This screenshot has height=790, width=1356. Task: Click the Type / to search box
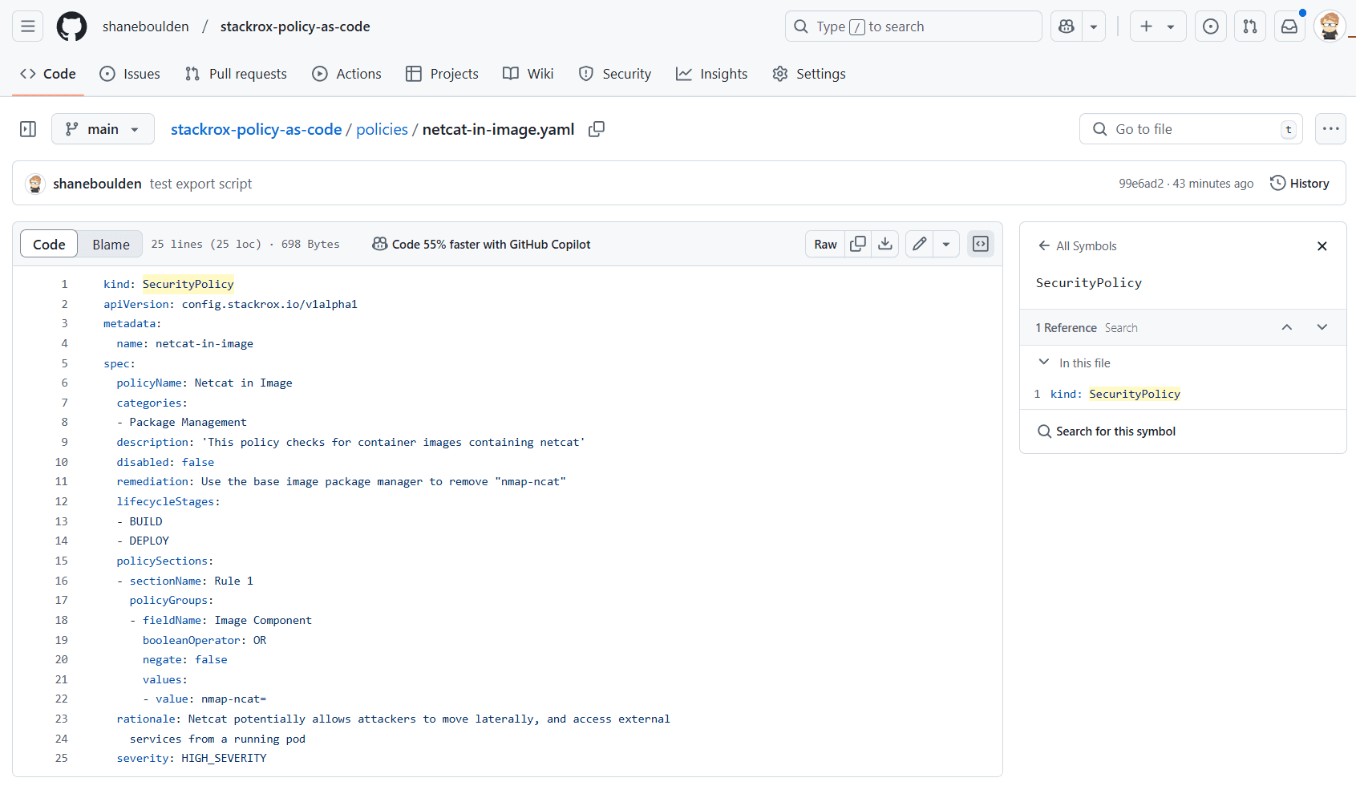(x=913, y=26)
